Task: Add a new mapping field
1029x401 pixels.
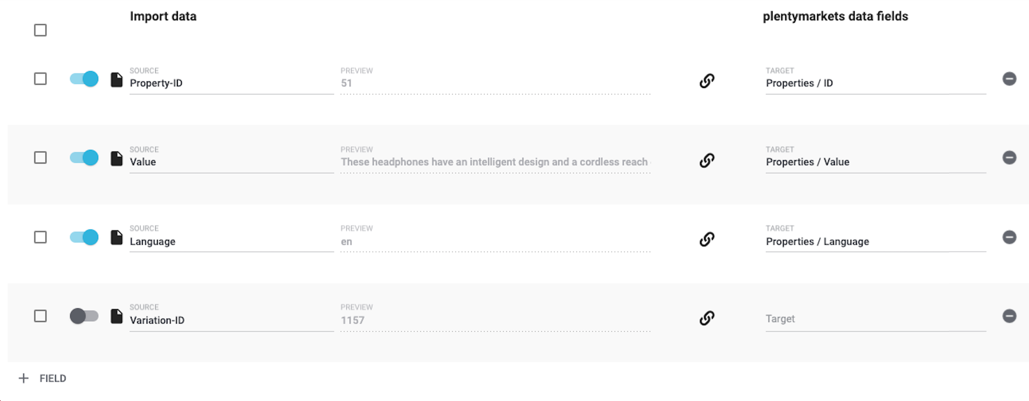Action: (43, 378)
